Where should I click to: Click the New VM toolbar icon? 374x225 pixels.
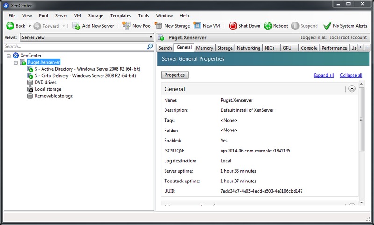[x=197, y=26]
